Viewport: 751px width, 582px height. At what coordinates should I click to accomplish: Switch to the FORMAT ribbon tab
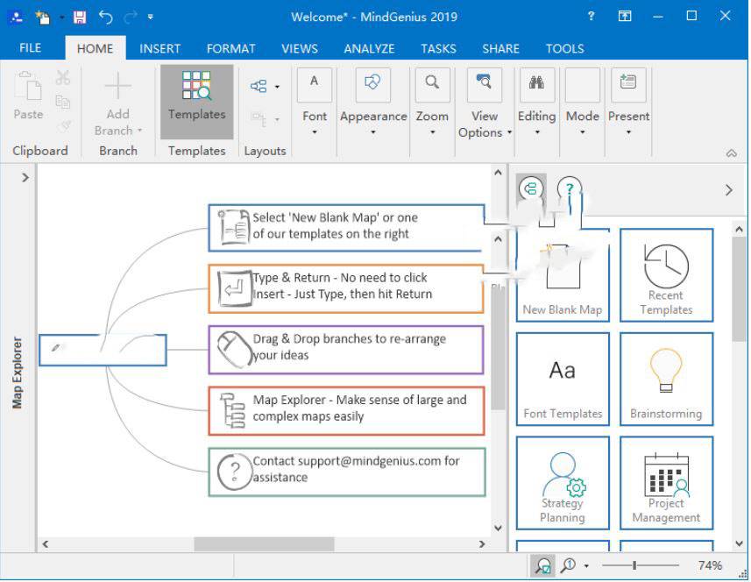tap(230, 48)
